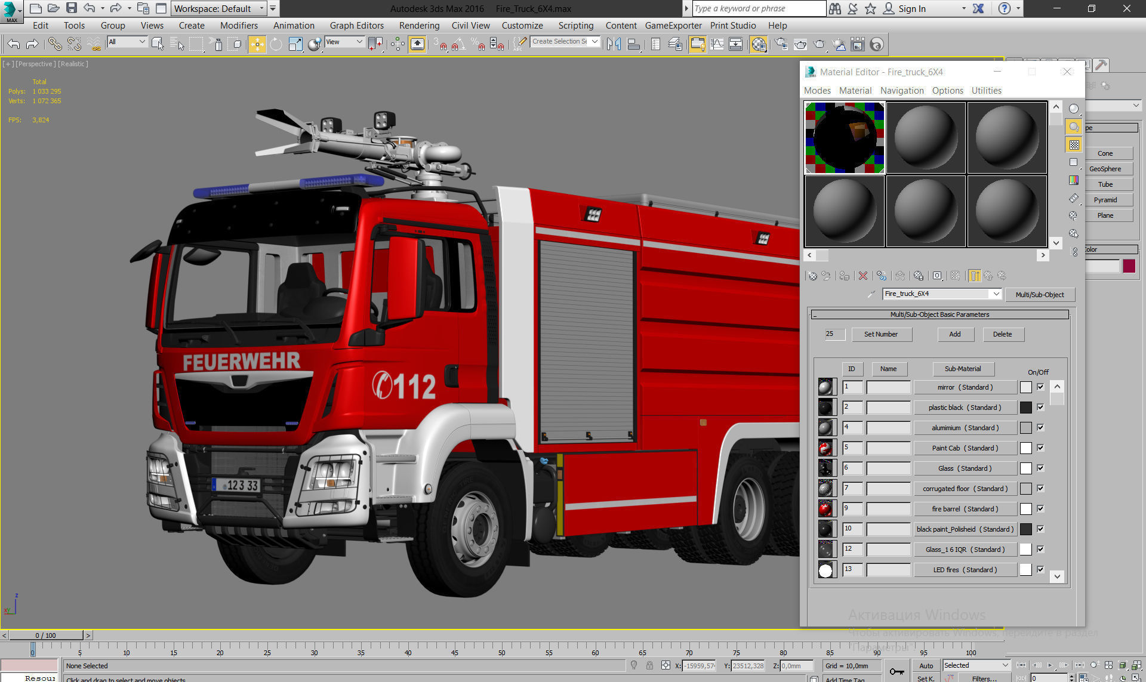Activate the Select and Move tool
This screenshot has height=682, width=1146.
point(257,44)
